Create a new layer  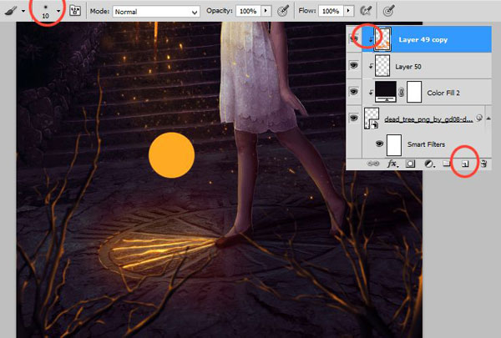(x=465, y=164)
